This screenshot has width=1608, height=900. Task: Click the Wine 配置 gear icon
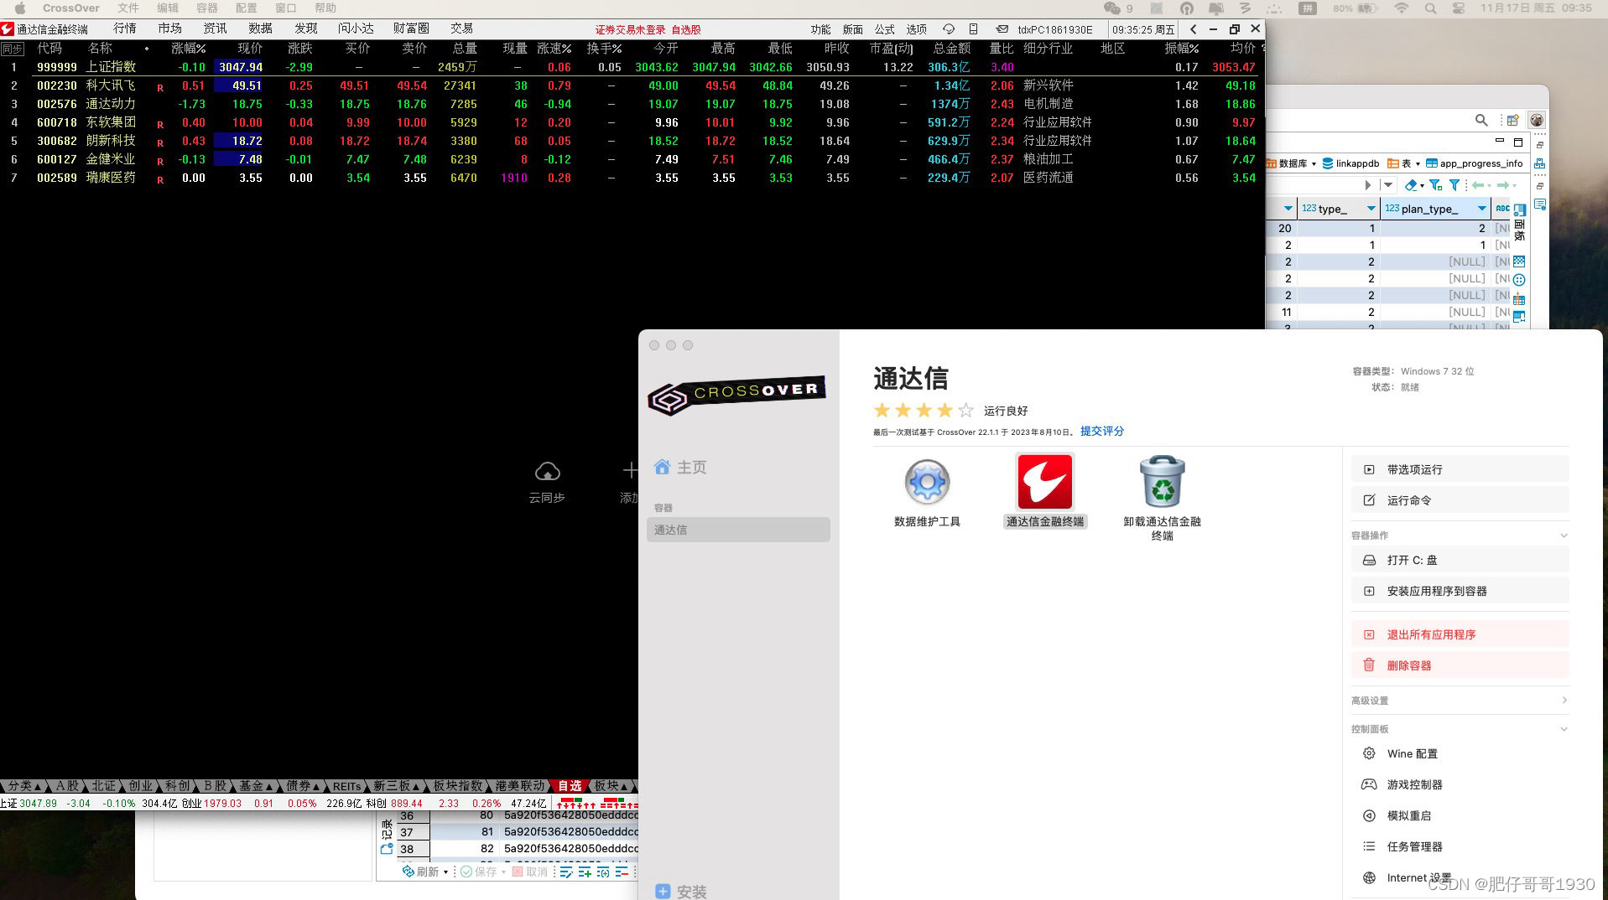(1369, 753)
